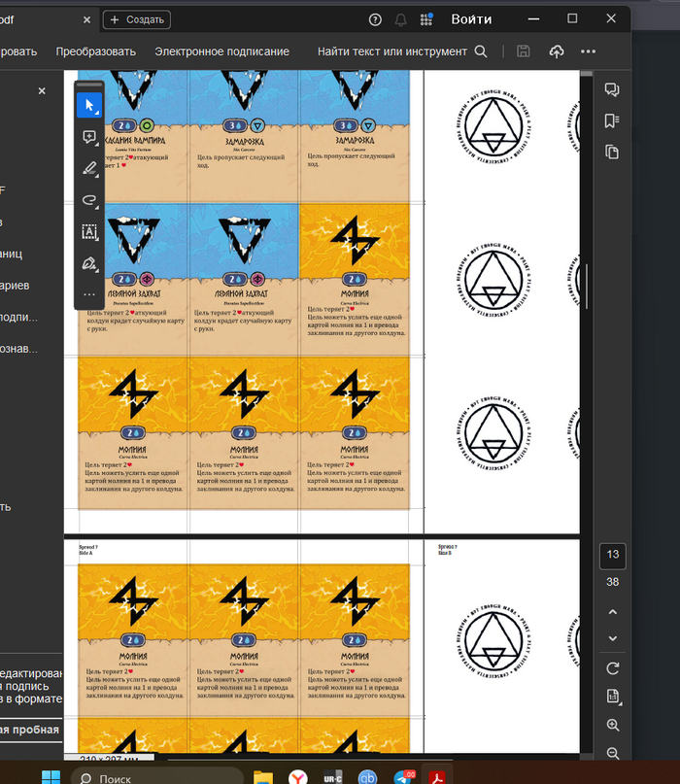This screenshot has width=680, height=784.
Task: Open the help question mark icon
Action: pyautogui.click(x=375, y=19)
